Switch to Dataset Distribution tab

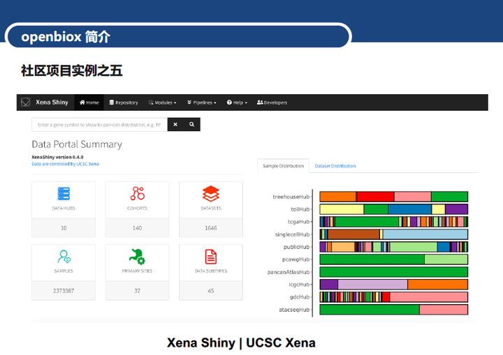[335, 166]
